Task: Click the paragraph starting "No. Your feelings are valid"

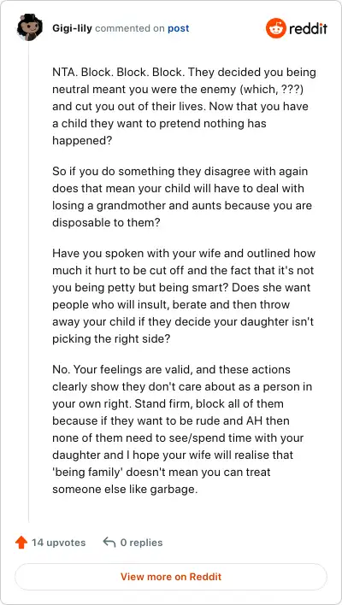Action: [x=182, y=429]
